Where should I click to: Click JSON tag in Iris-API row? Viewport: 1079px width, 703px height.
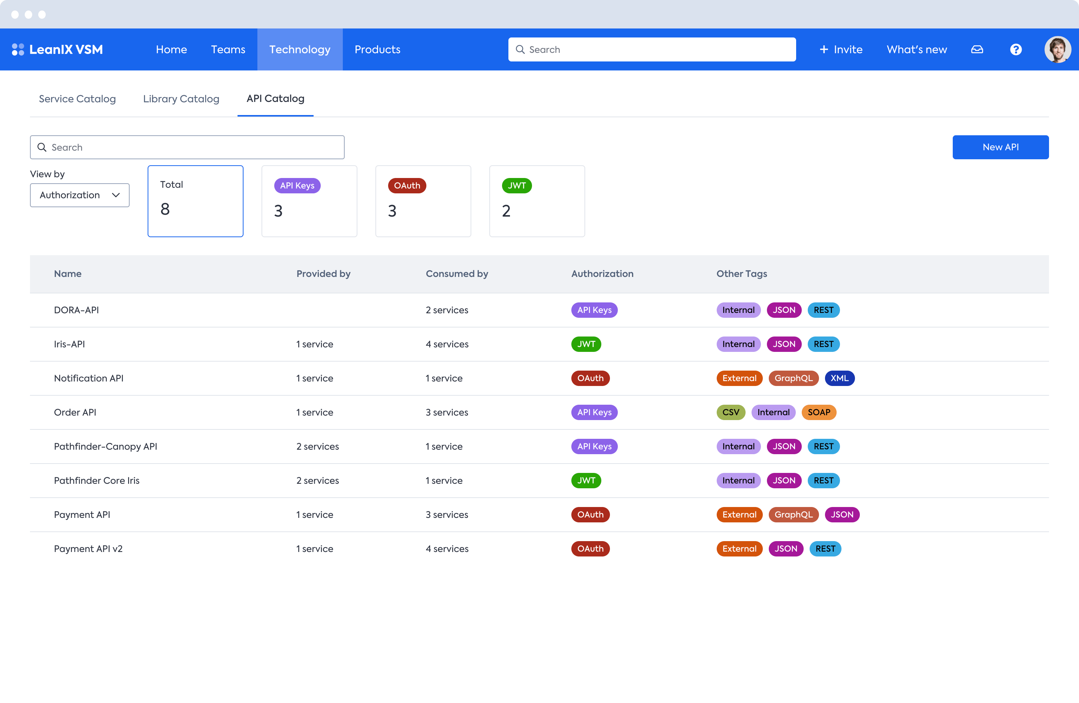pos(784,344)
